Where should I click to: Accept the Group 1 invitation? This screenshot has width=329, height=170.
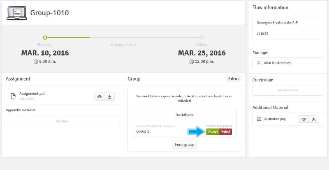click(x=213, y=131)
